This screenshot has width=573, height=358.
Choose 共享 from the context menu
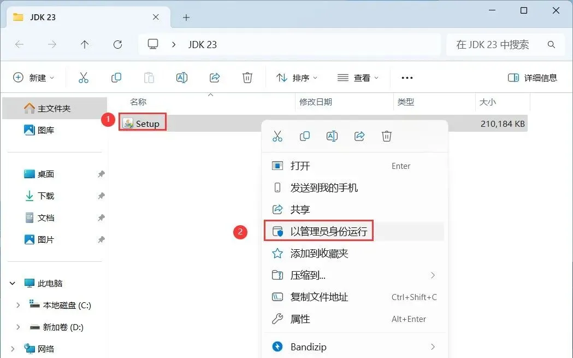[x=354, y=209]
